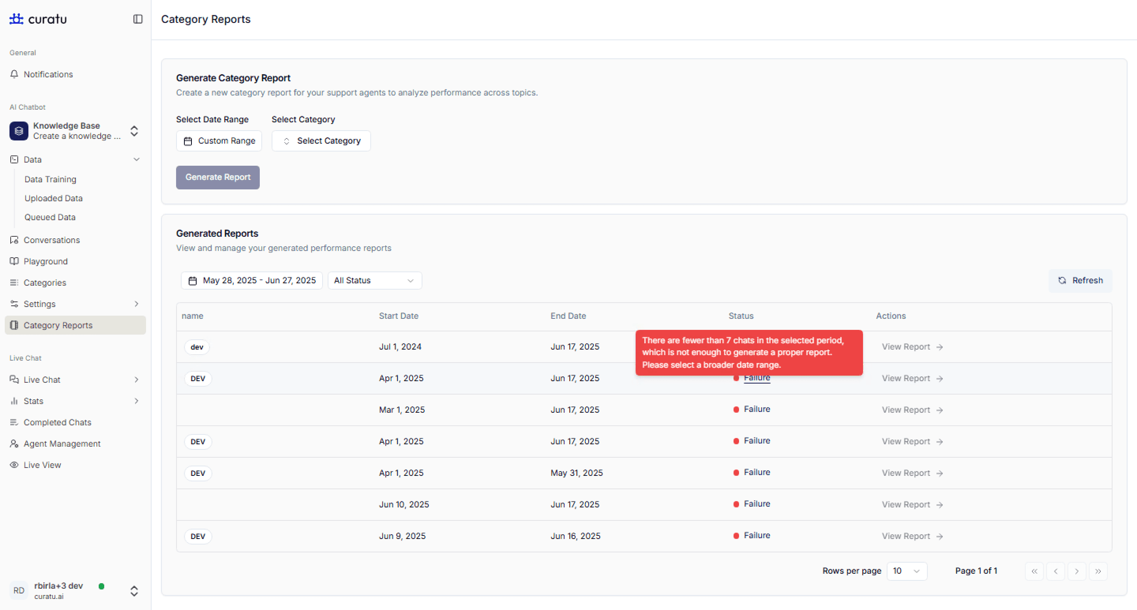This screenshot has width=1137, height=610.
Task: Click the Refresh button
Action: (1080, 281)
